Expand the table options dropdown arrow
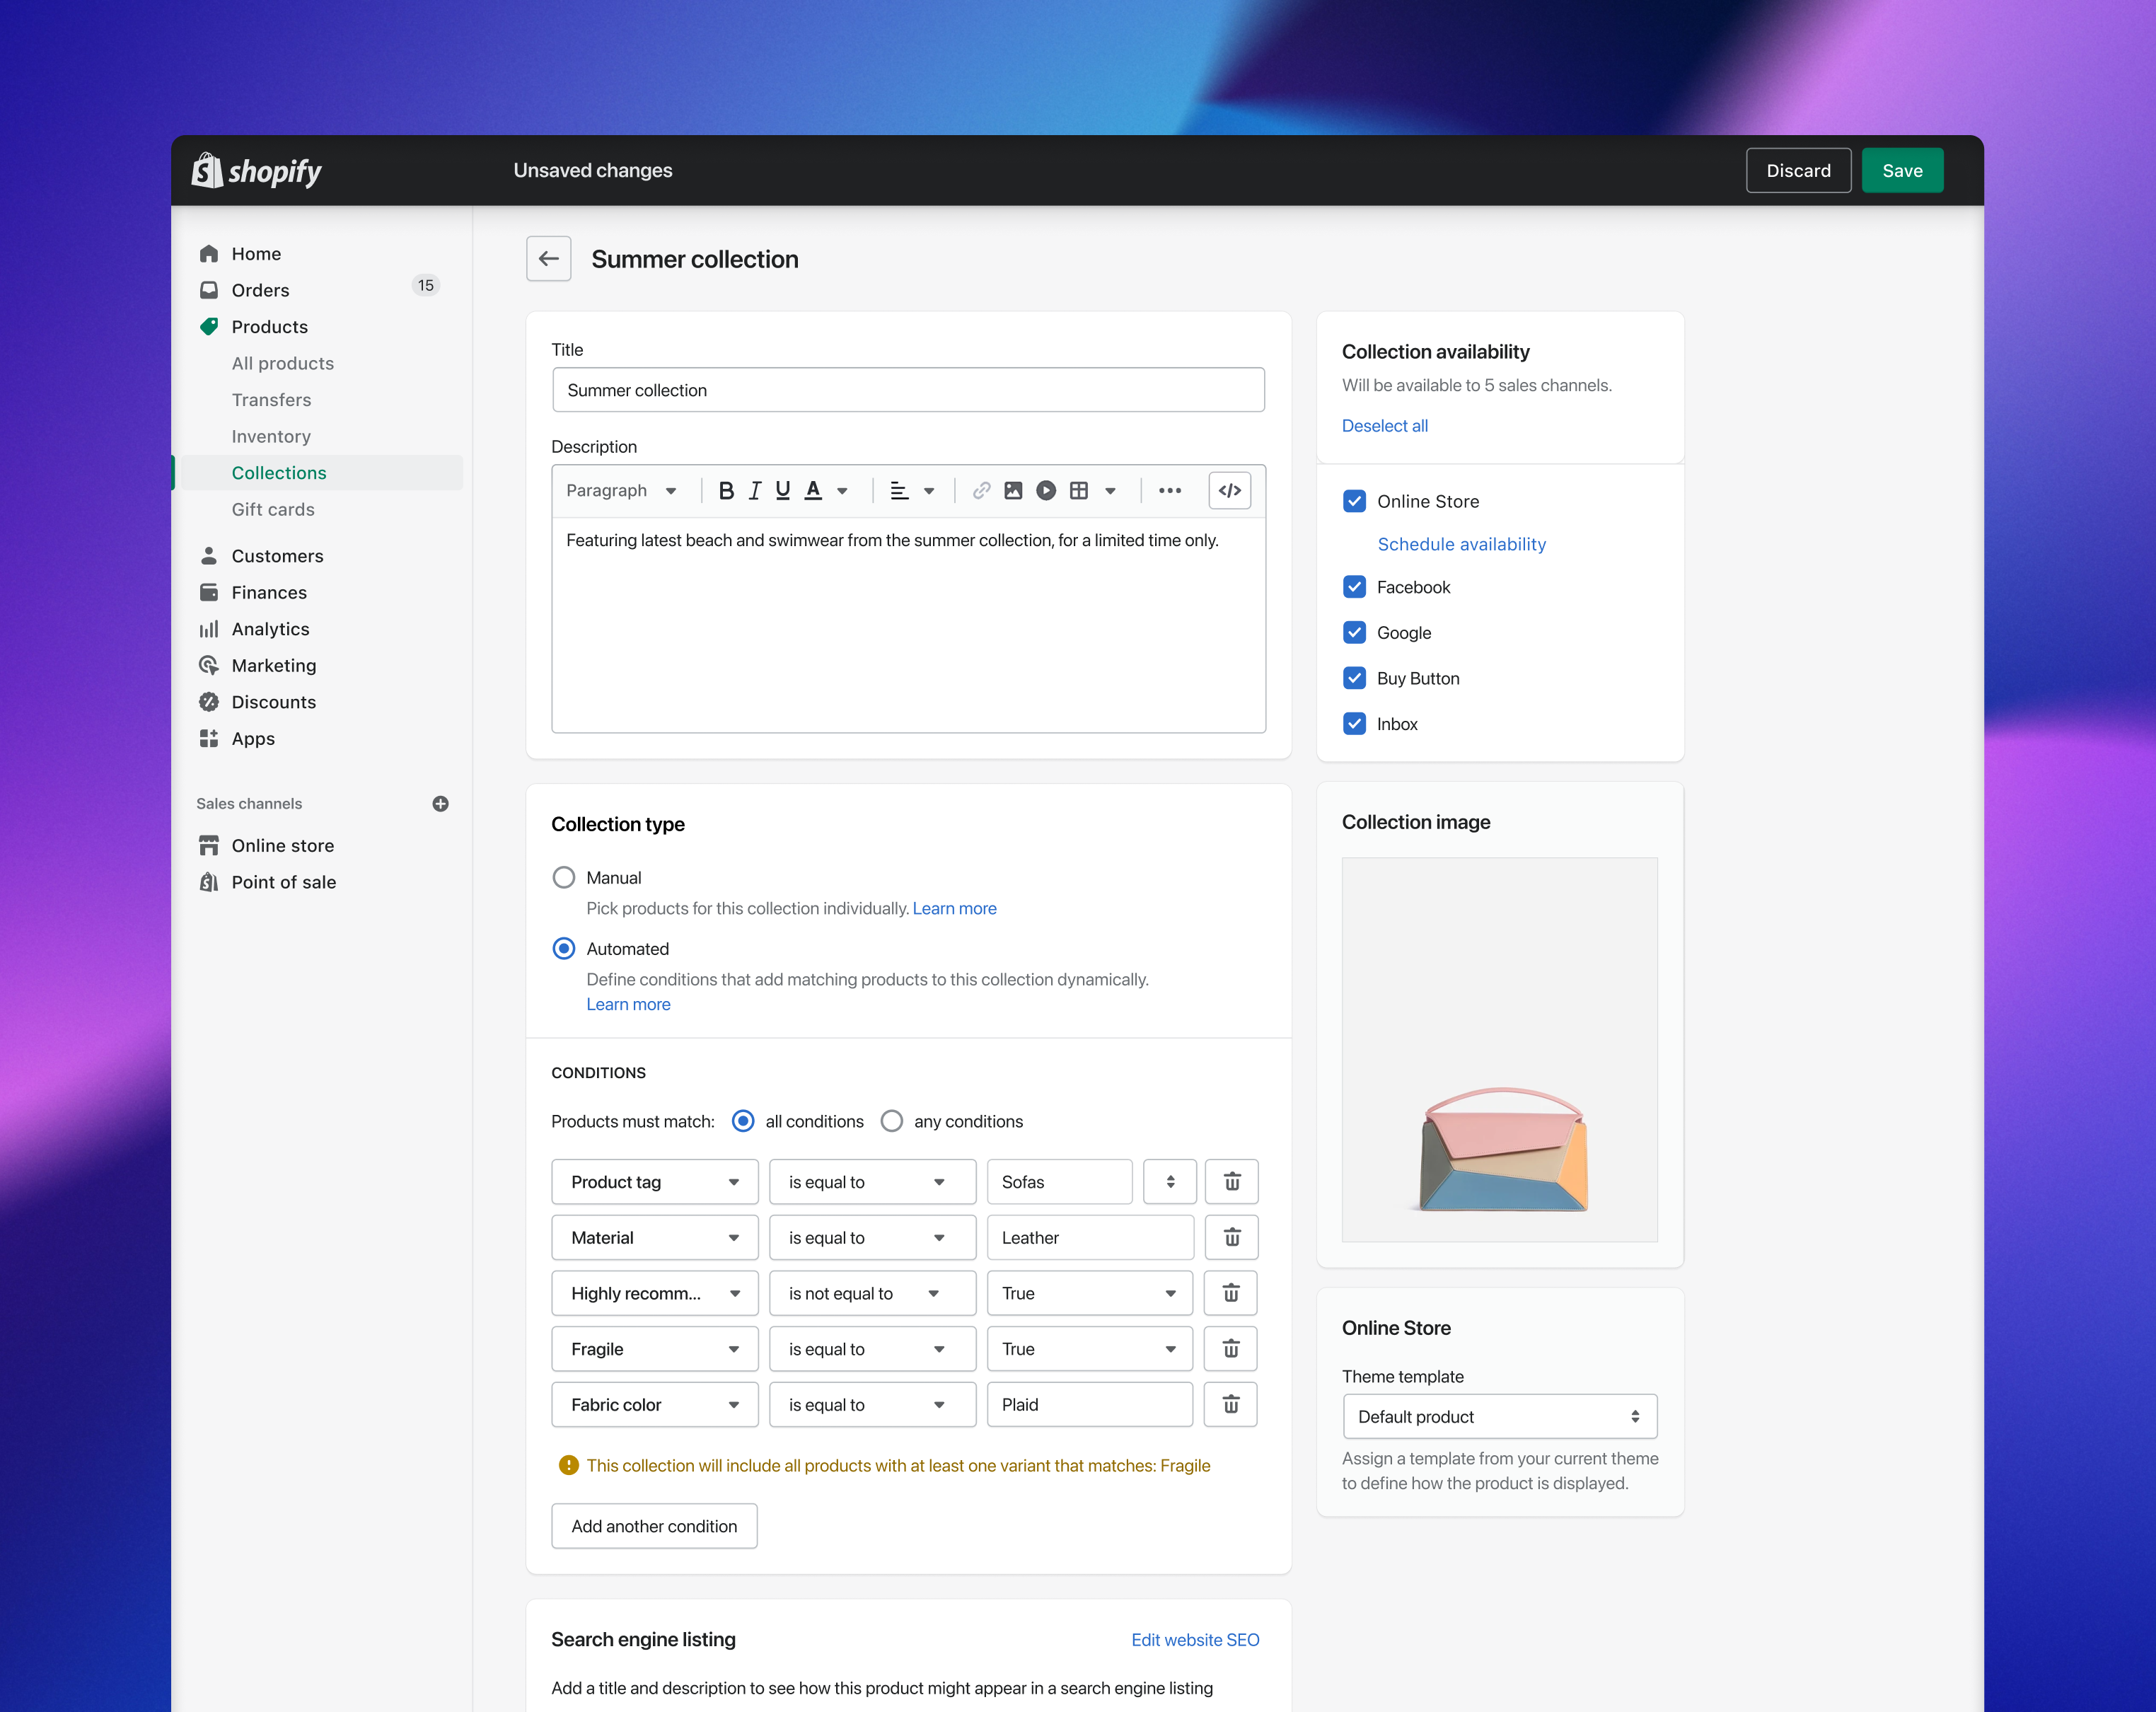Screen dimensions: 2156x1712 (x=1110, y=491)
